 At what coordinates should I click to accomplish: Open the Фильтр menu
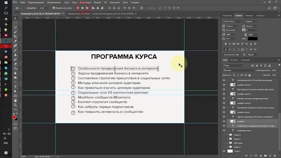click(97, 3)
